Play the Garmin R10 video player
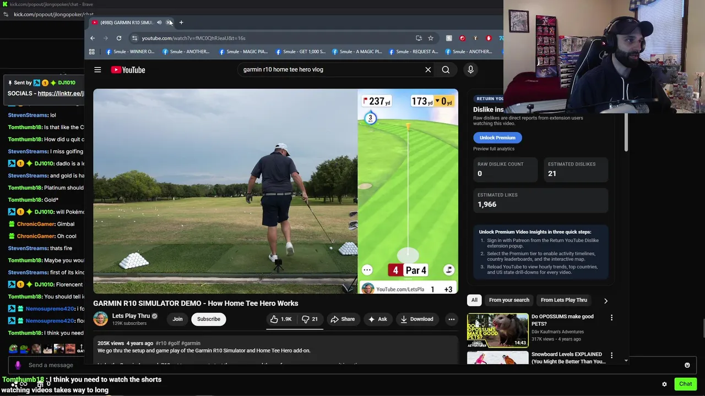Screen dimensions: 705x396 pos(275,191)
